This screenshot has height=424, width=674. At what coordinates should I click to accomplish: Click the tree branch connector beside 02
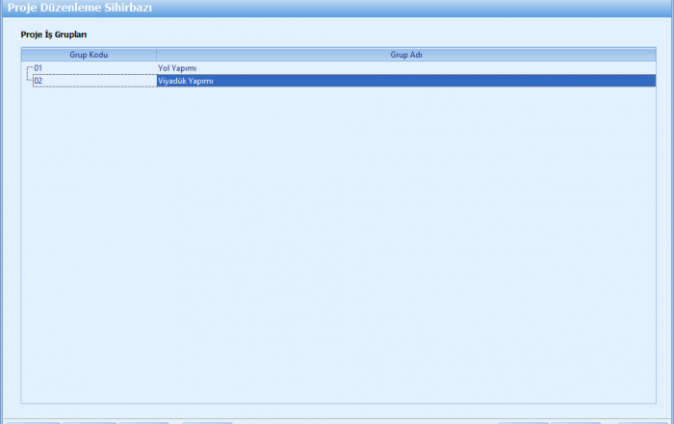click(28, 81)
